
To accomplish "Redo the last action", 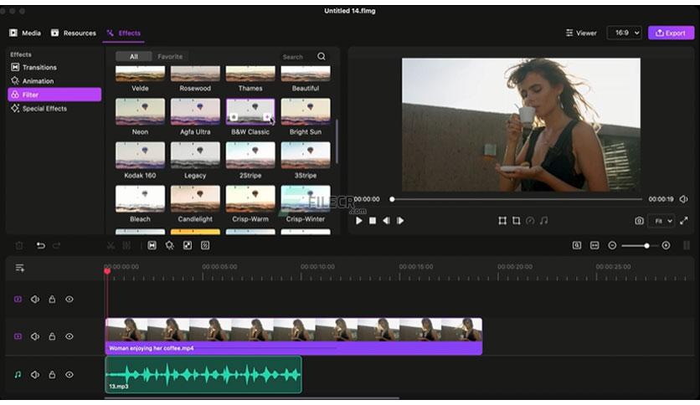I will 57,245.
